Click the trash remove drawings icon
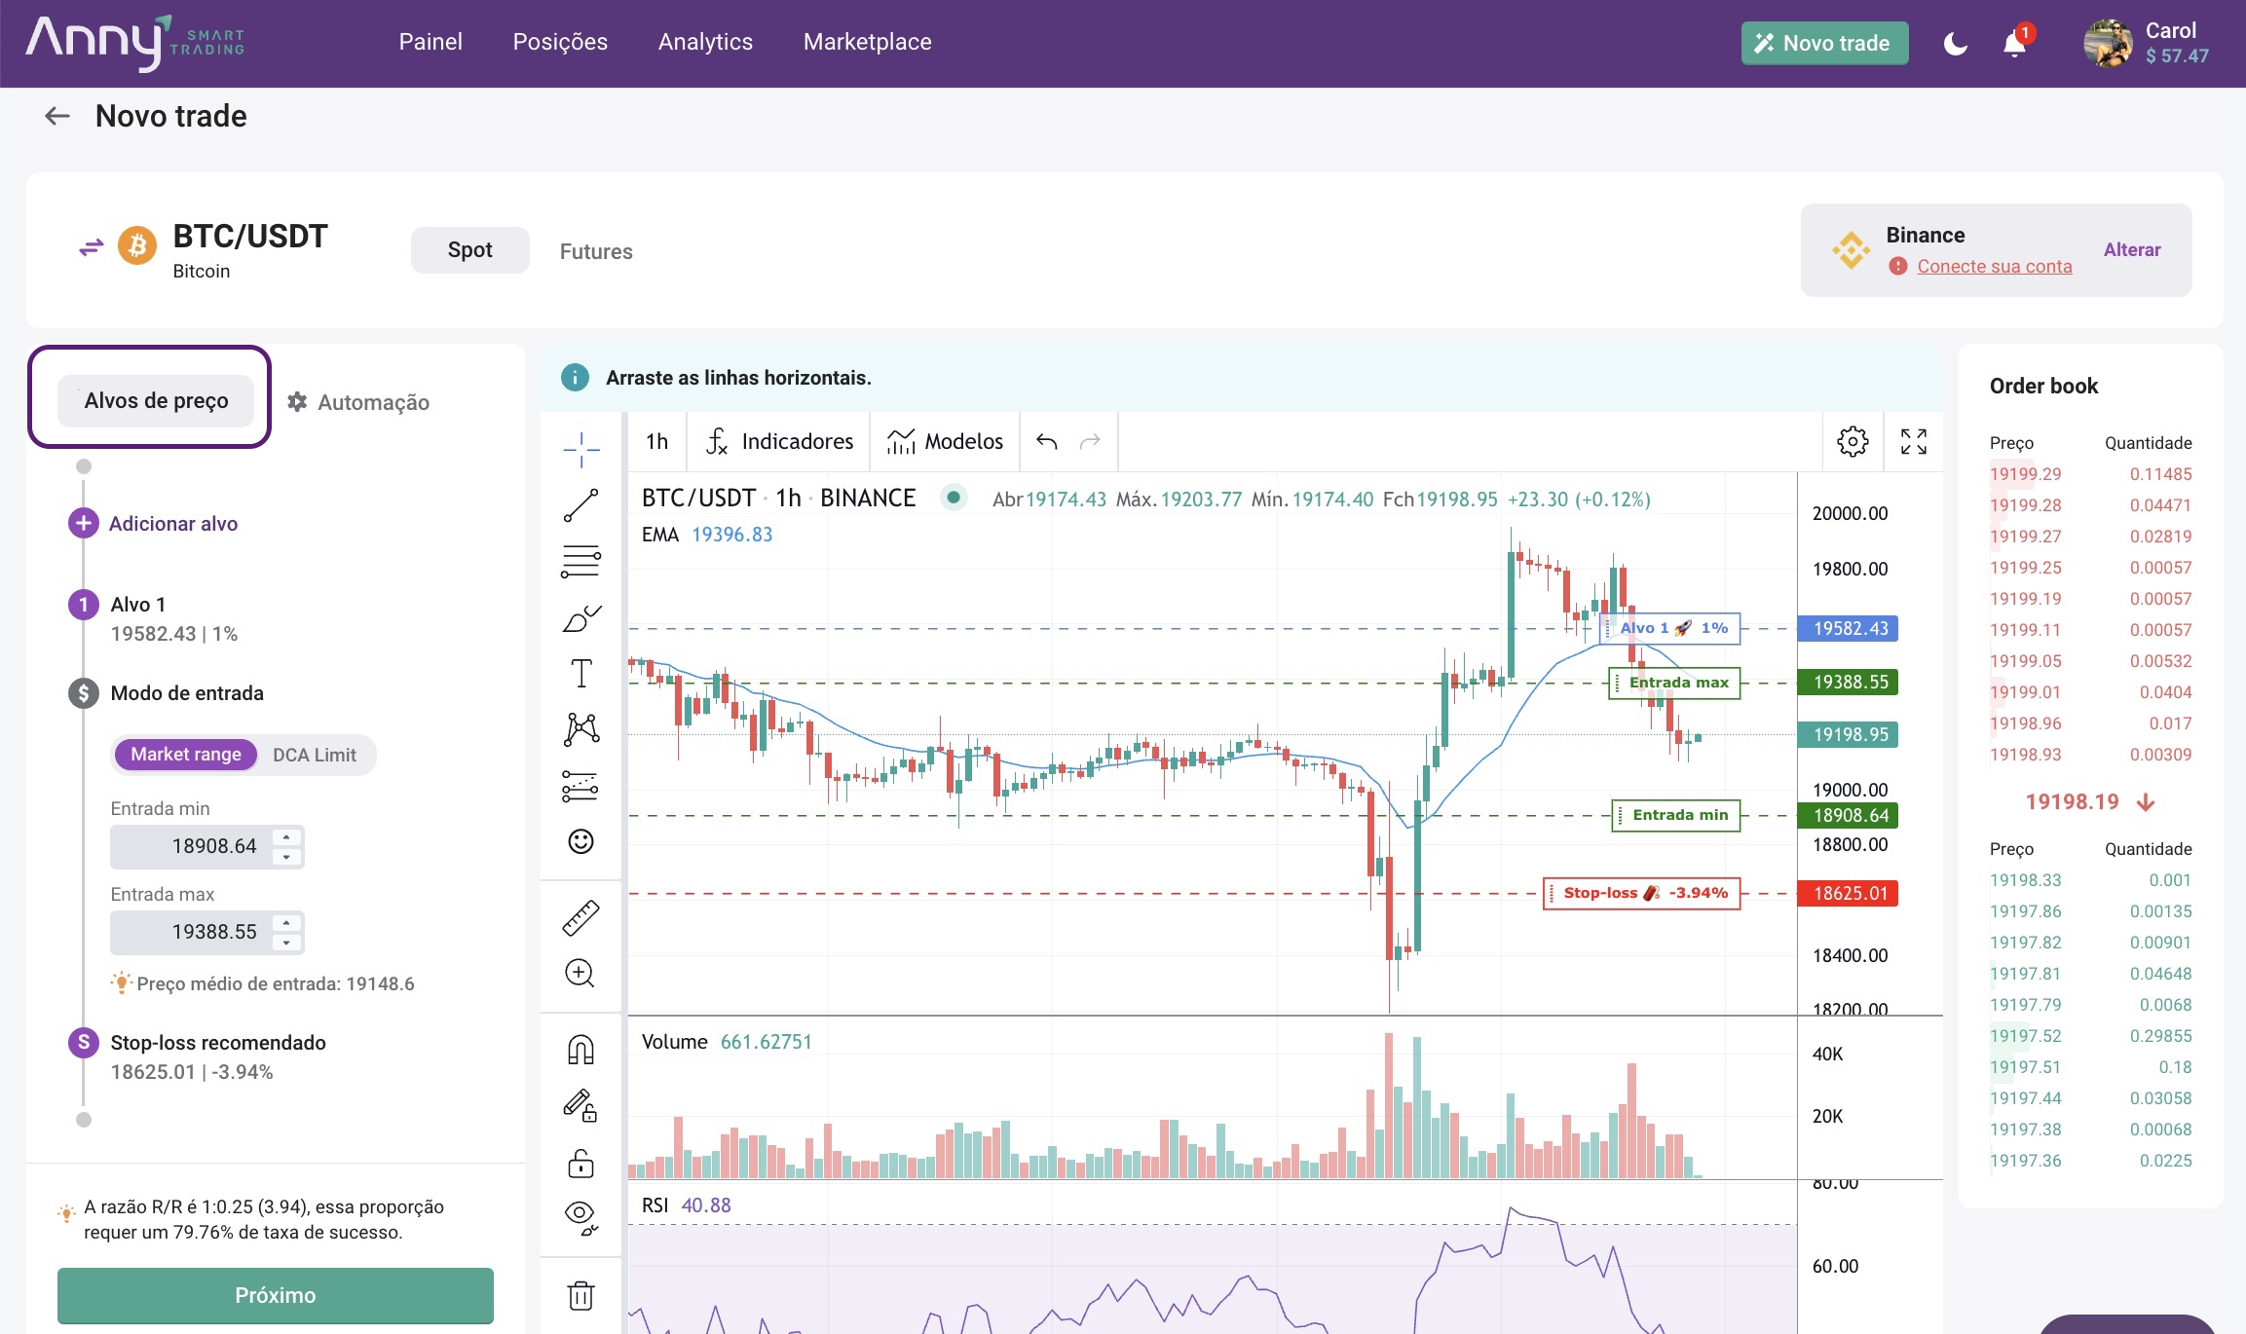2246x1334 pixels. pos(580,1295)
